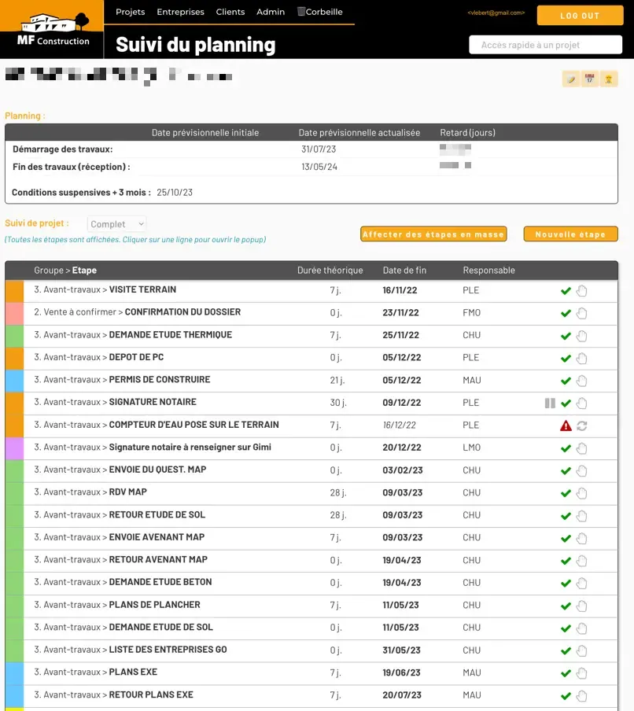Open the Admin menu
This screenshot has height=711, width=634.
(271, 12)
